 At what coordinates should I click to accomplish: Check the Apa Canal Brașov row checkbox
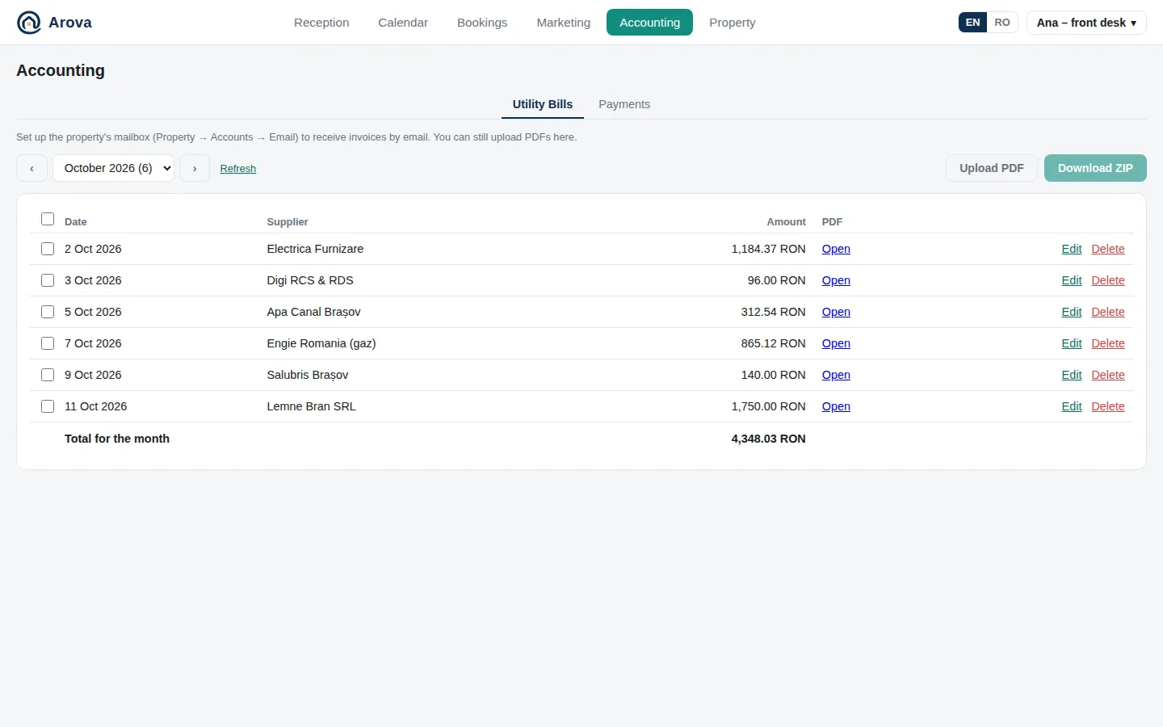(x=48, y=312)
